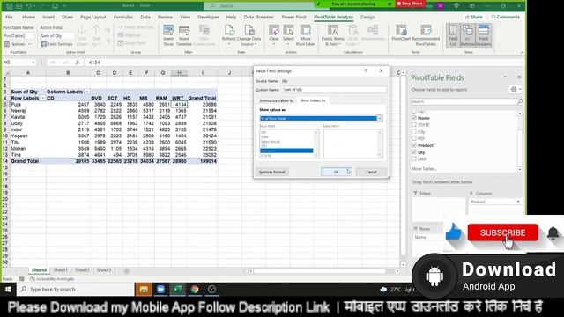The height and width of the screenshot is (317, 564).
Task: Click the Stop Share button
Action: (410, 4)
